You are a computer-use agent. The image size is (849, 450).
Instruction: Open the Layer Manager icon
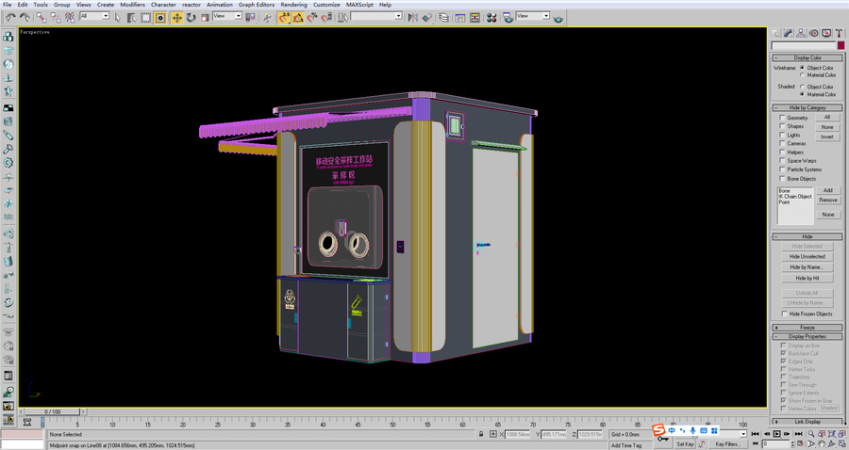444,18
